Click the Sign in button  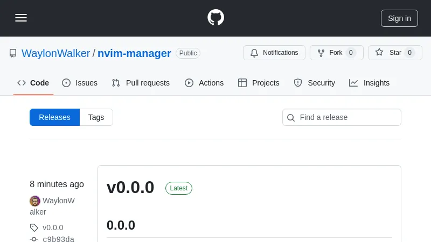[399, 18]
